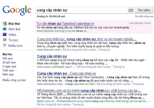
Task: Open cached copy of dantri.com.vn result
Action: [x=53, y=104]
